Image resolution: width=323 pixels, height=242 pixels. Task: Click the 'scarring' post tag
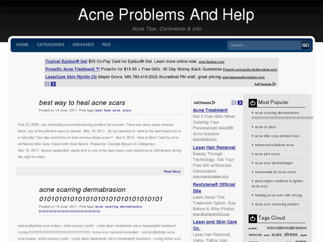112,206
